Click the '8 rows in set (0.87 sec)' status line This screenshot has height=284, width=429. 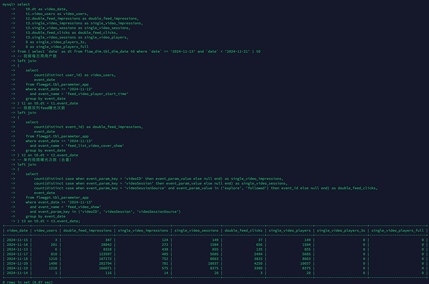(x=27, y=282)
